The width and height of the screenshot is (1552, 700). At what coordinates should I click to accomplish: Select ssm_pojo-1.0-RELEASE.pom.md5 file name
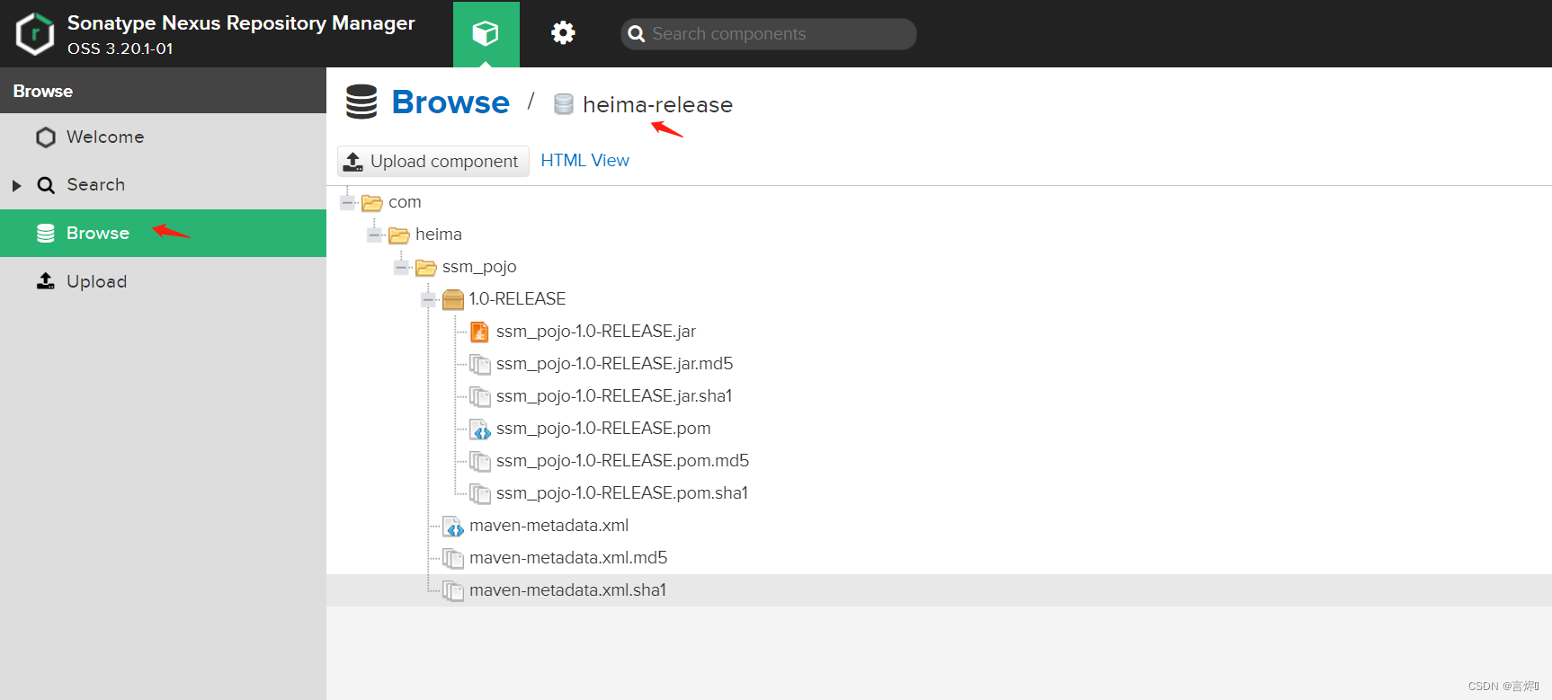(623, 461)
